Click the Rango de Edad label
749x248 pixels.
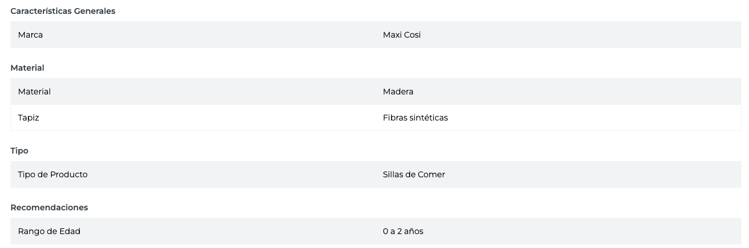point(49,231)
